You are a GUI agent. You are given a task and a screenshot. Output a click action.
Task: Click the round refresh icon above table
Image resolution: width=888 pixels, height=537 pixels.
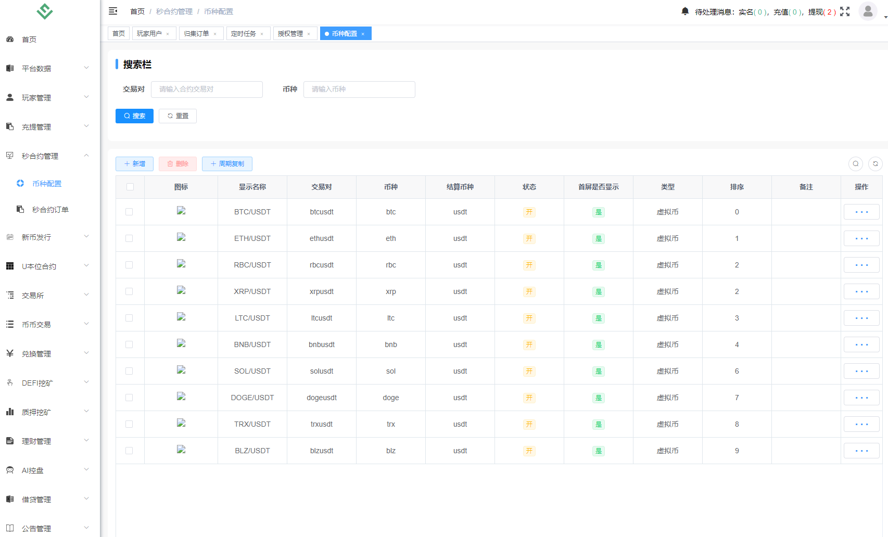tap(876, 164)
